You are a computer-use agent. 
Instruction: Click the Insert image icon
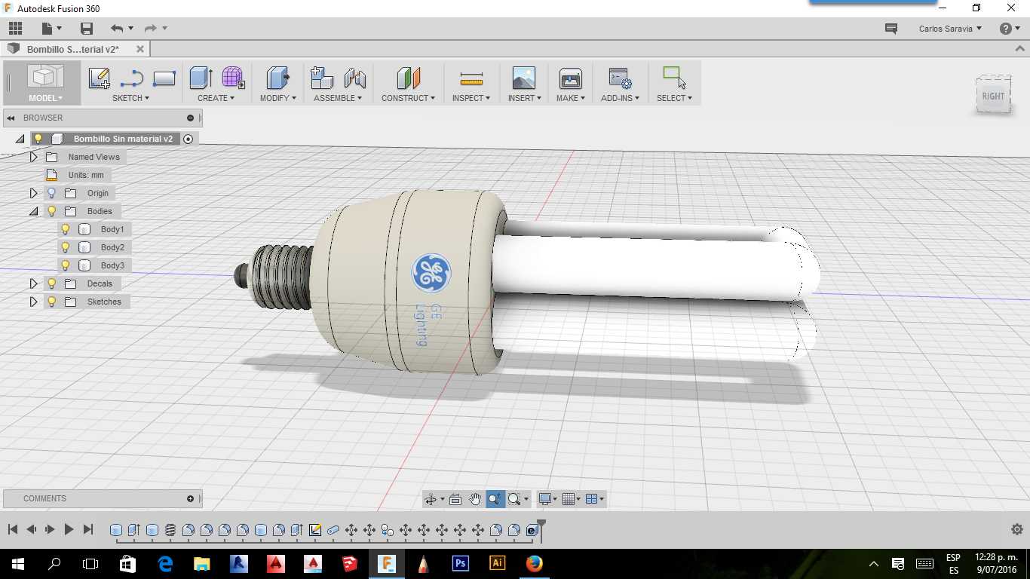point(523,78)
